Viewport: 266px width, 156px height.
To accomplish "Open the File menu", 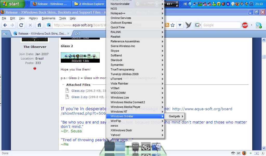I will (x=4, y=18).
